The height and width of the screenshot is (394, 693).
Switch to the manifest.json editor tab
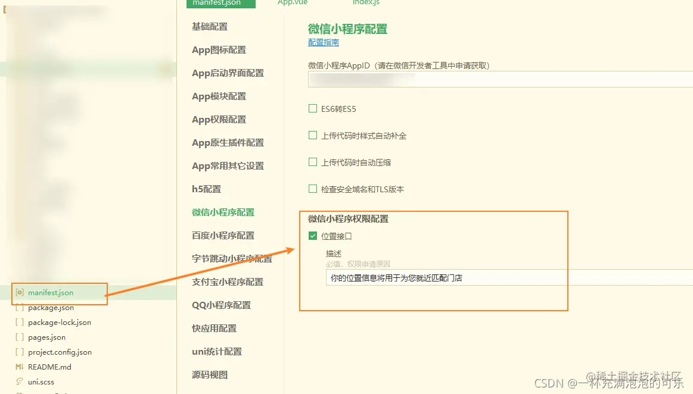click(x=221, y=3)
